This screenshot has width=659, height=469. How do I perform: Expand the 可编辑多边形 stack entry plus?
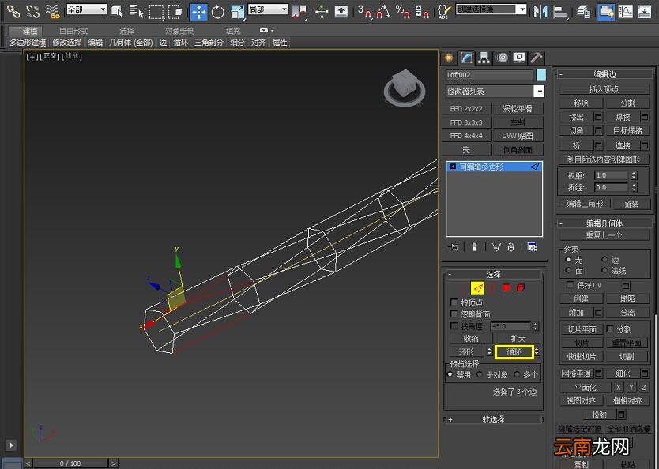pyautogui.click(x=453, y=167)
